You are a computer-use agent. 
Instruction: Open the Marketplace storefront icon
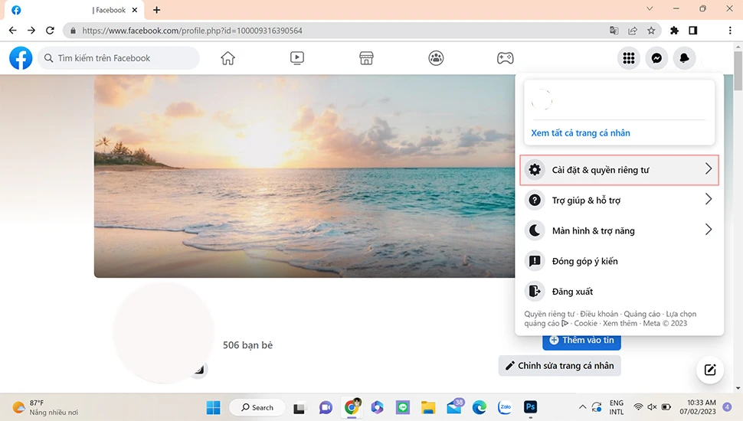[x=366, y=58]
